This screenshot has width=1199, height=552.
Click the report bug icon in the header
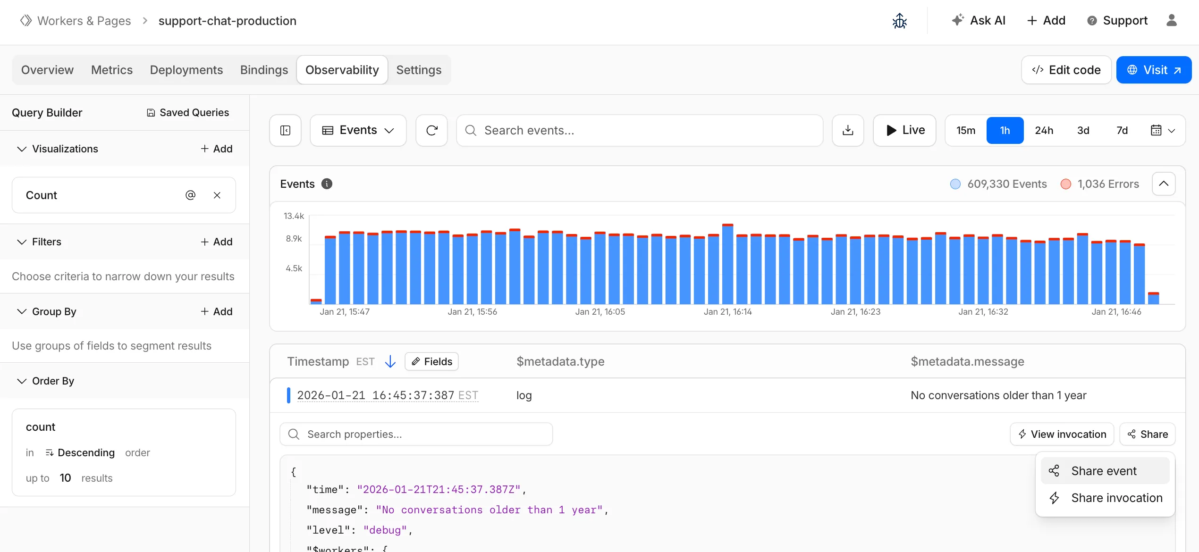coord(899,21)
